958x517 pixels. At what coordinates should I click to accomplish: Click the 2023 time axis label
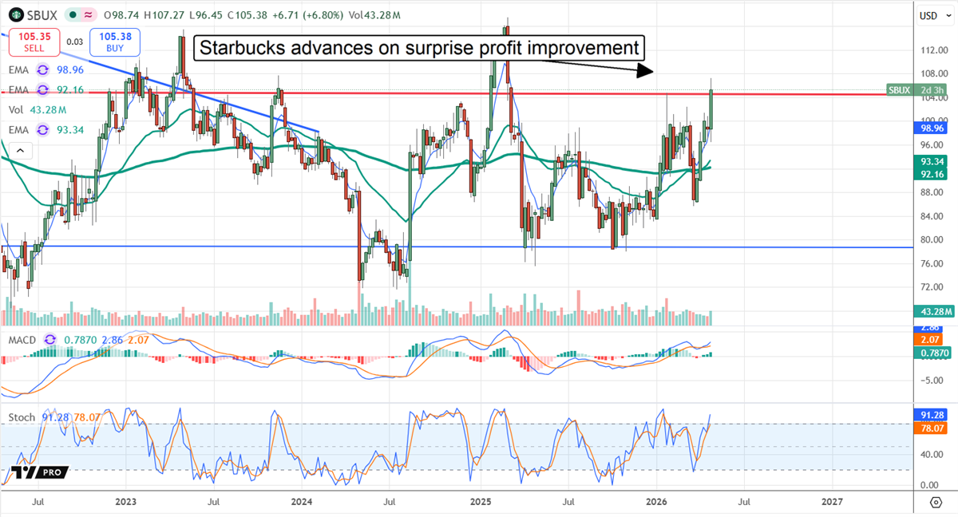[x=125, y=502]
